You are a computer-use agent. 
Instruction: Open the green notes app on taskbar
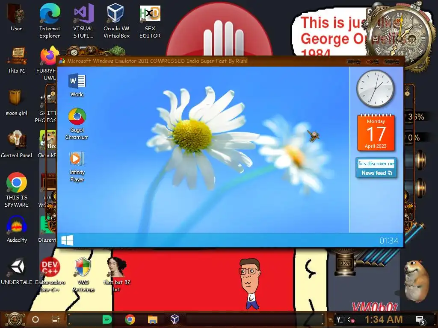(107, 319)
